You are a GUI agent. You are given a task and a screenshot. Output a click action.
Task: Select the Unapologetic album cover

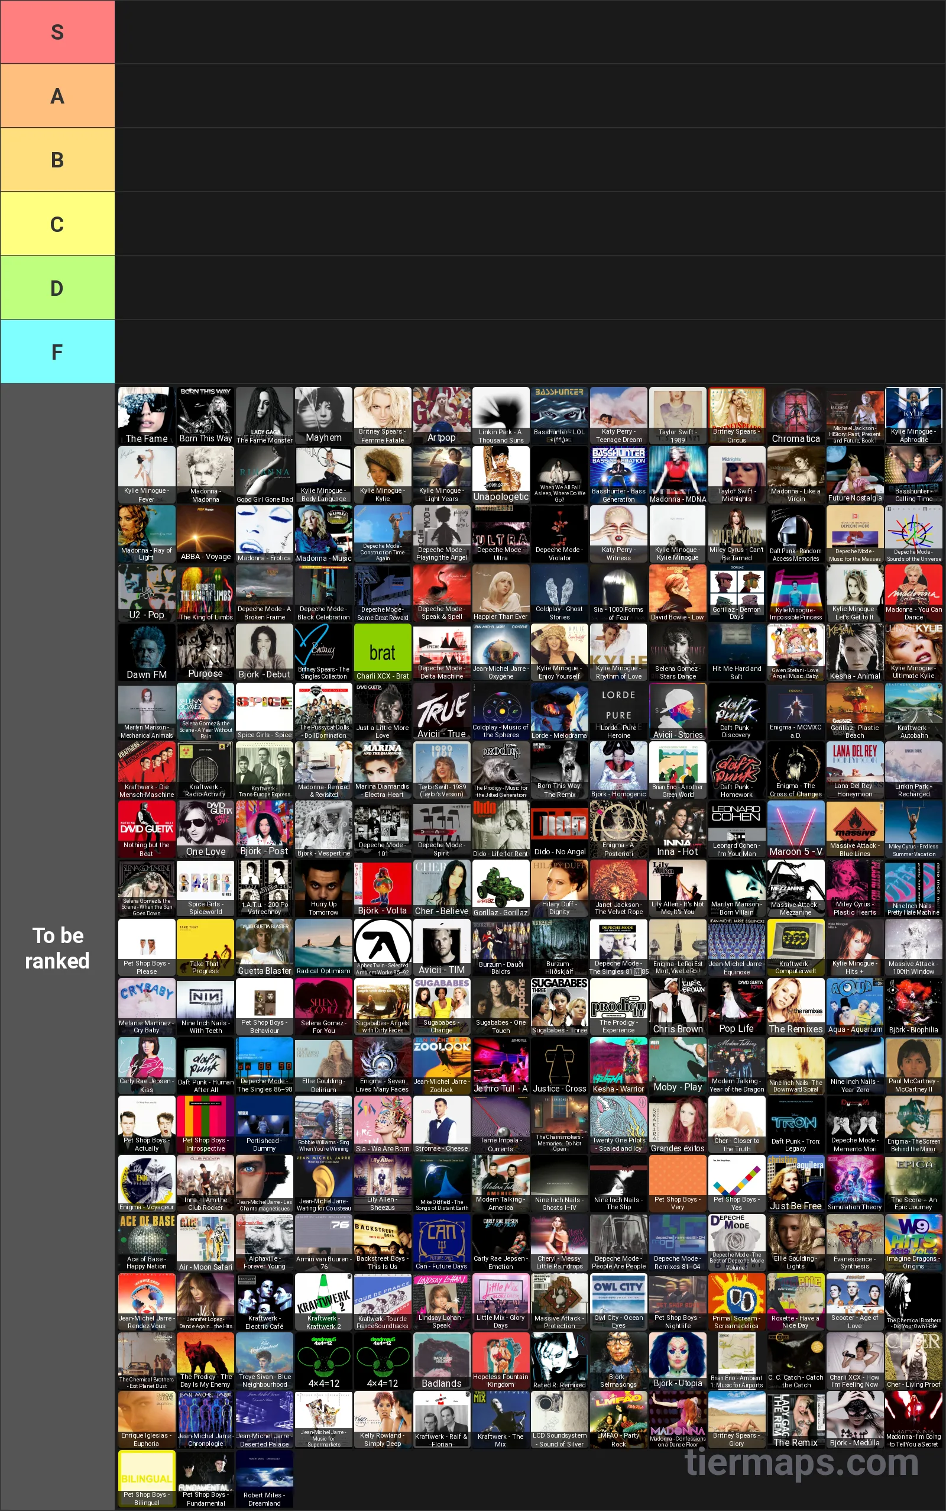point(501,474)
